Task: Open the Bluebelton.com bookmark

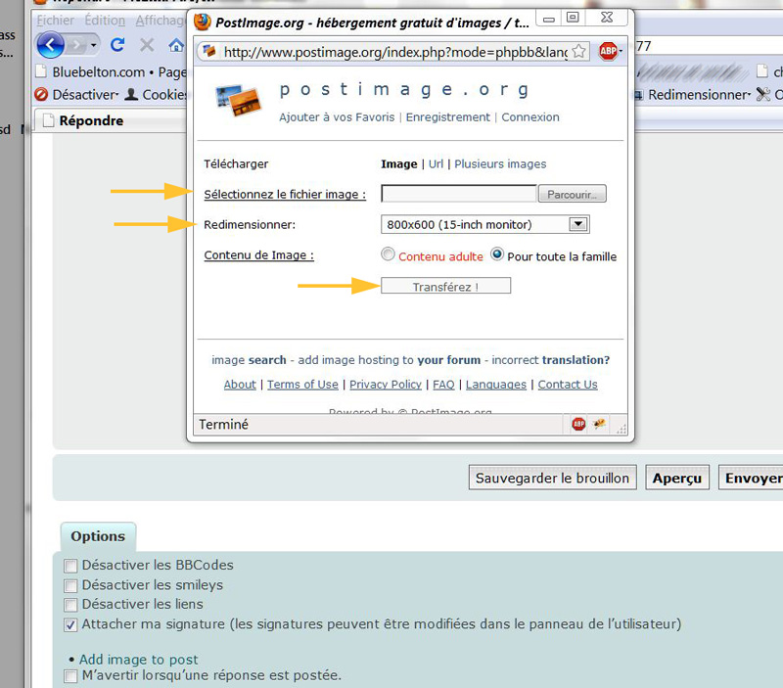Action: coord(92,71)
